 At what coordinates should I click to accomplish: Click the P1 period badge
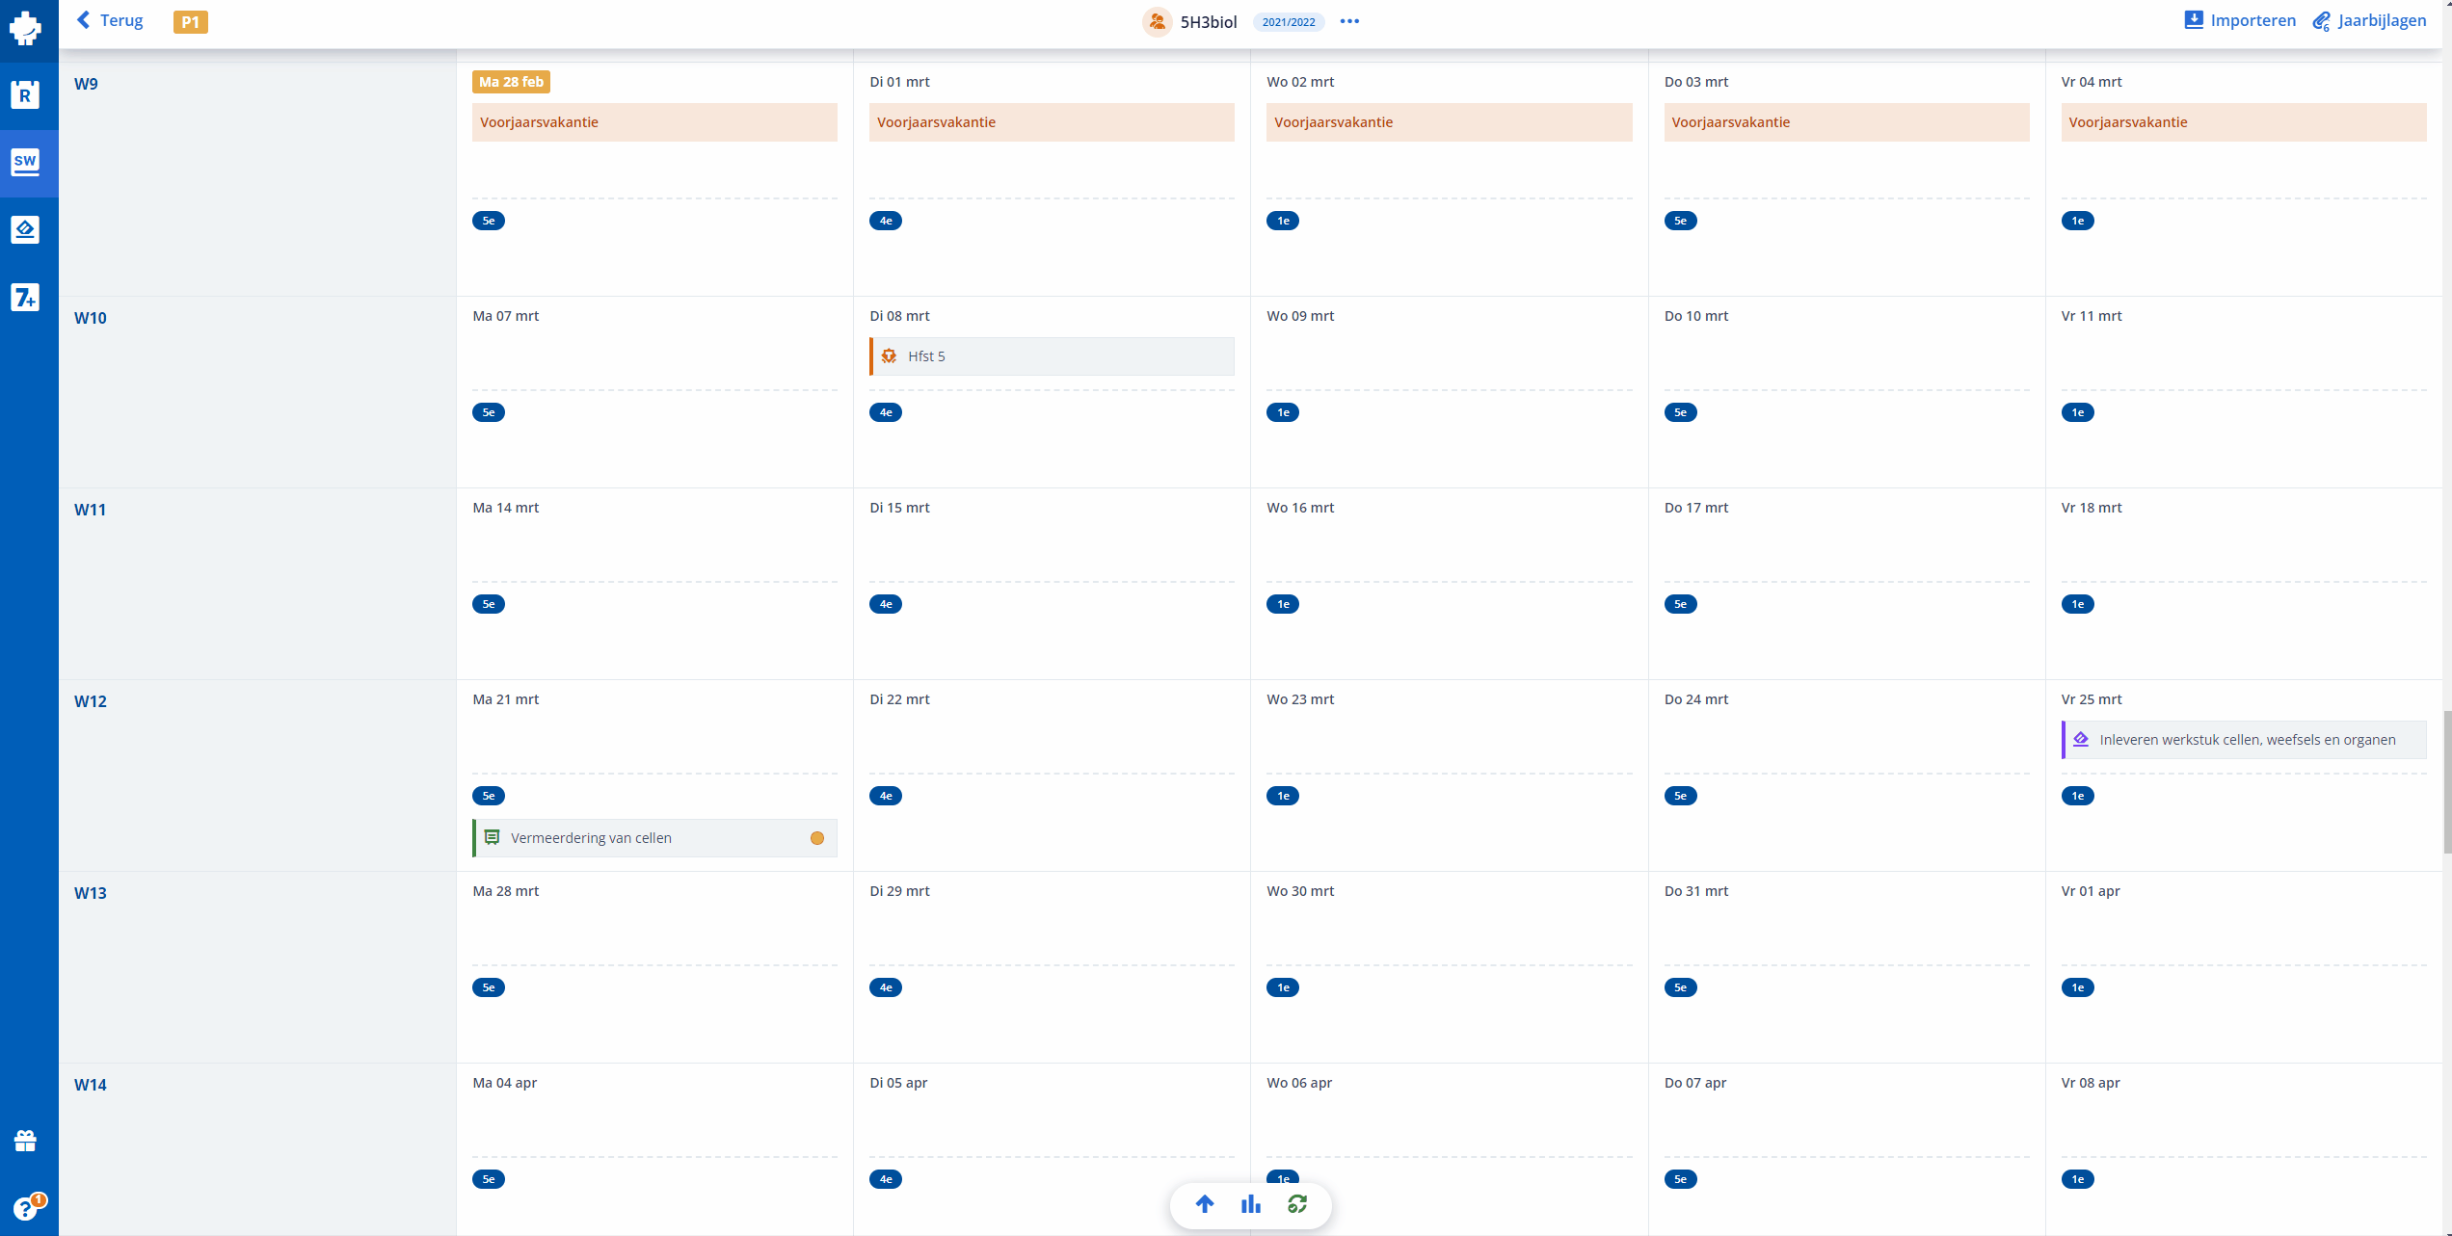[x=191, y=21]
